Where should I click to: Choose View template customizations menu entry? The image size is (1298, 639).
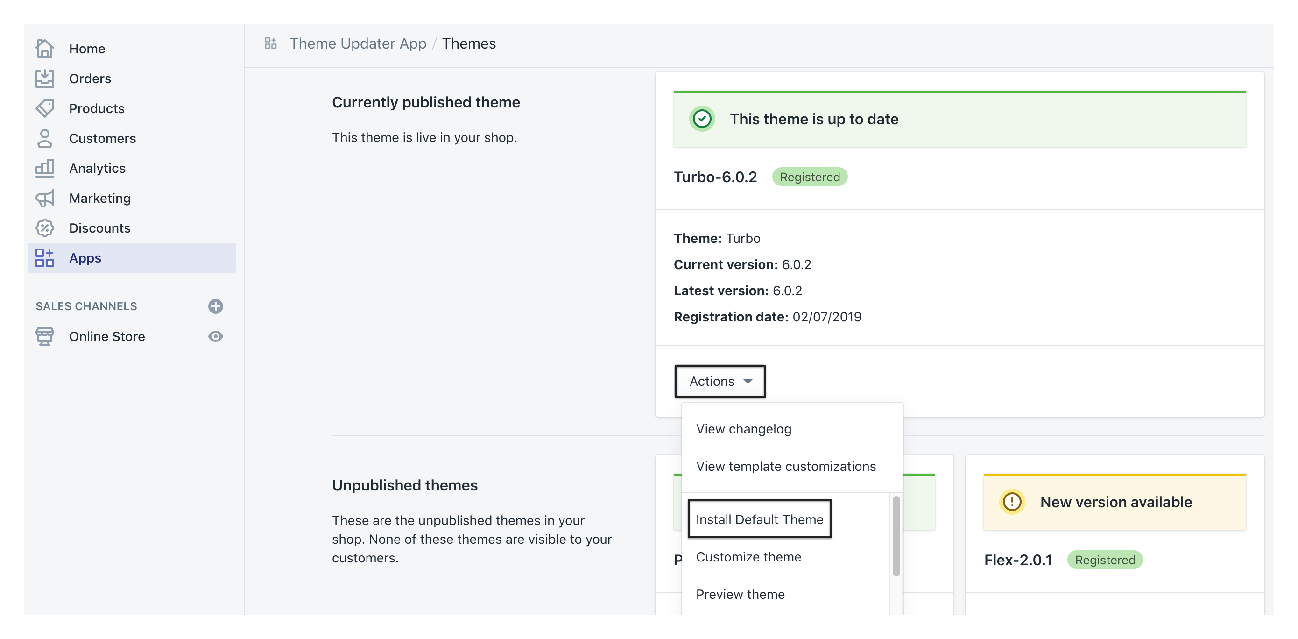(785, 467)
